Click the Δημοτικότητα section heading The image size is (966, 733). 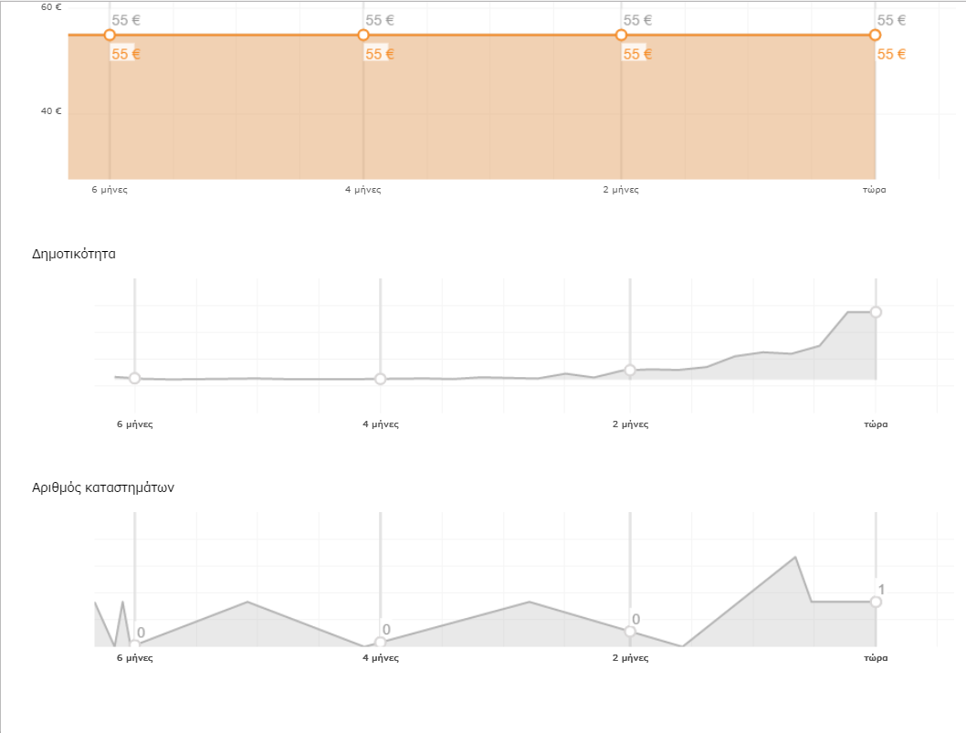(x=74, y=254)
